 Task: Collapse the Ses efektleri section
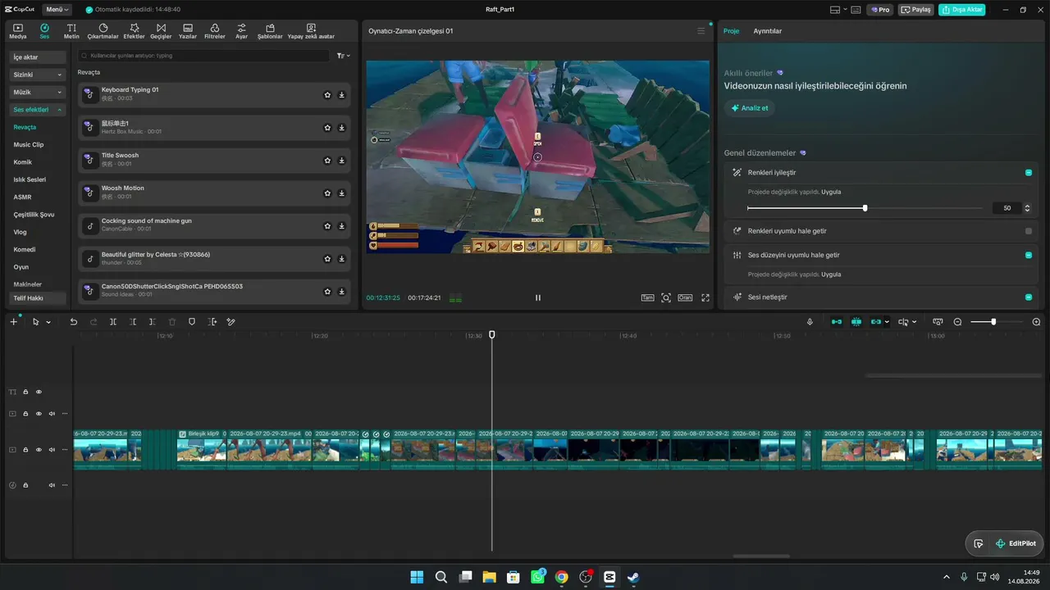point(38,109)
